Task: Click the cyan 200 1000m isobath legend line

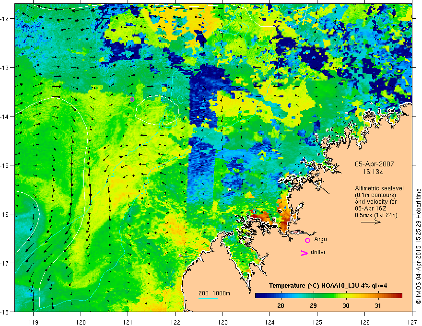Action: [208, 298]
